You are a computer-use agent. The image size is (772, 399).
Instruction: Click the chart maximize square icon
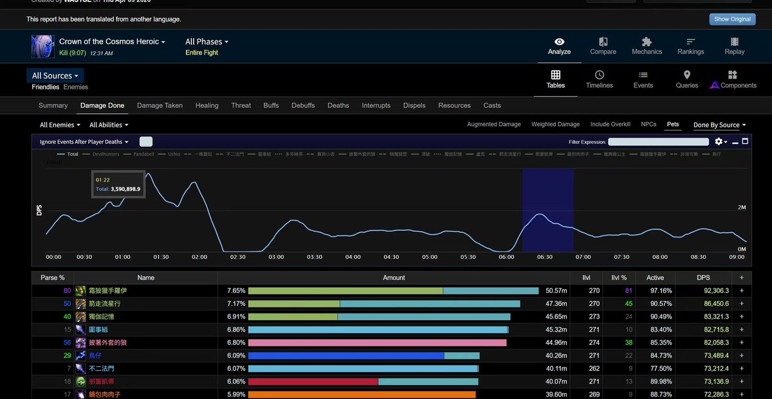745,141
